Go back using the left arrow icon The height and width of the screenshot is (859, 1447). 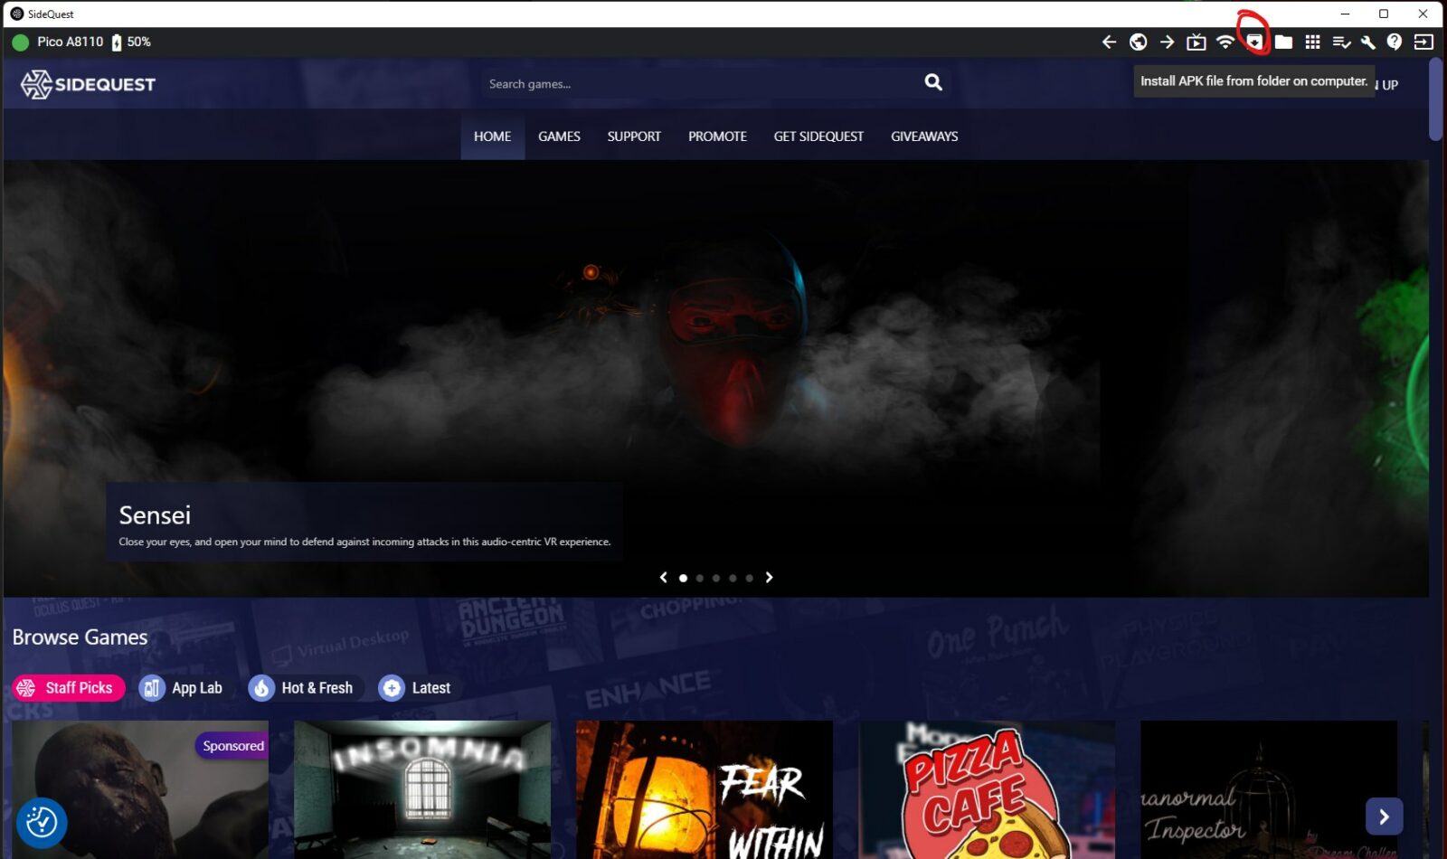[1109, 42]
